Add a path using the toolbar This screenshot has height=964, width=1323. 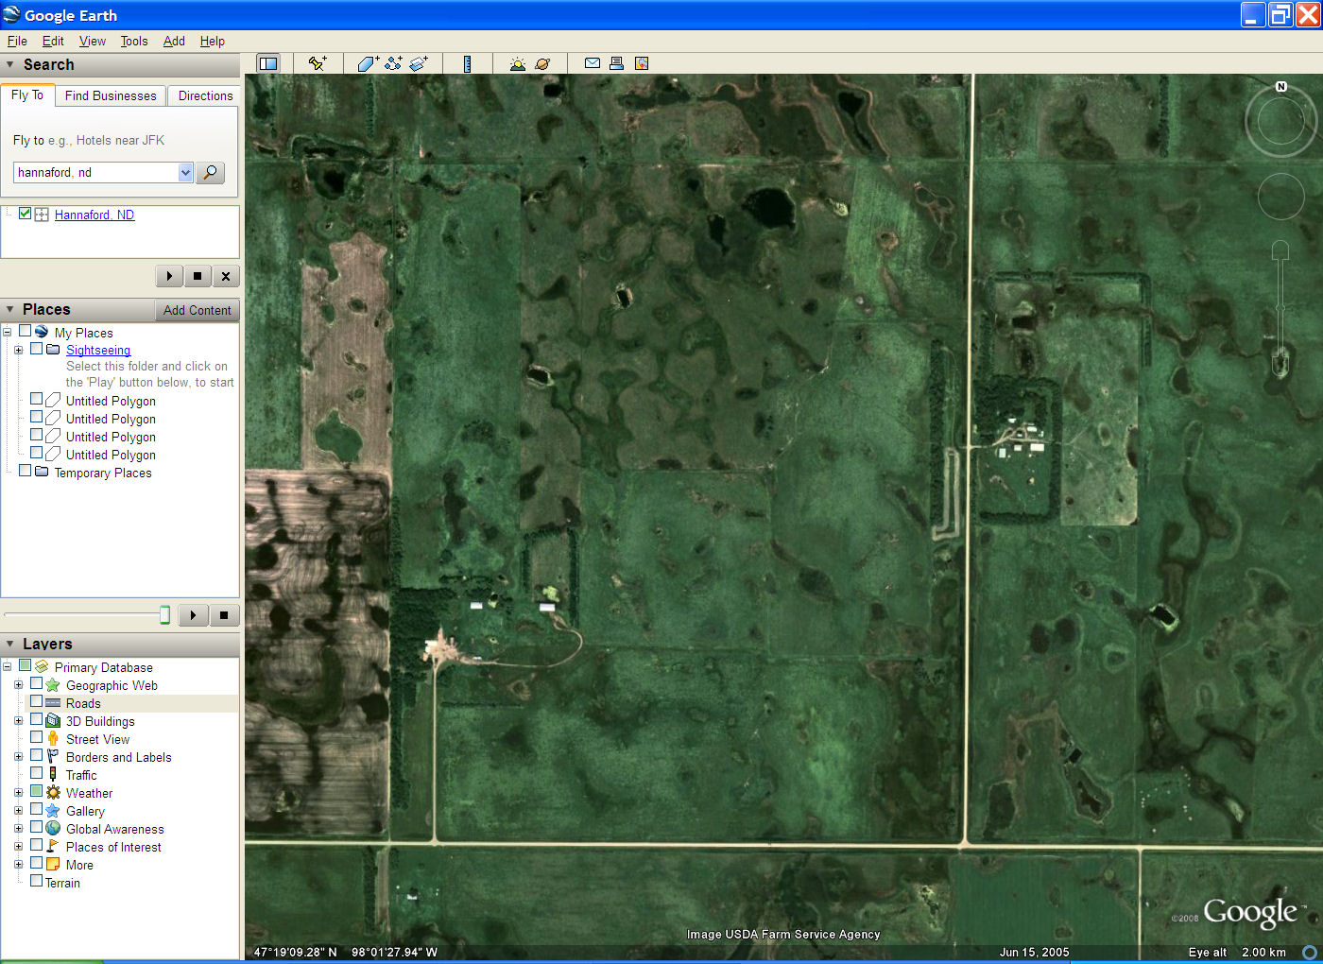393,63
